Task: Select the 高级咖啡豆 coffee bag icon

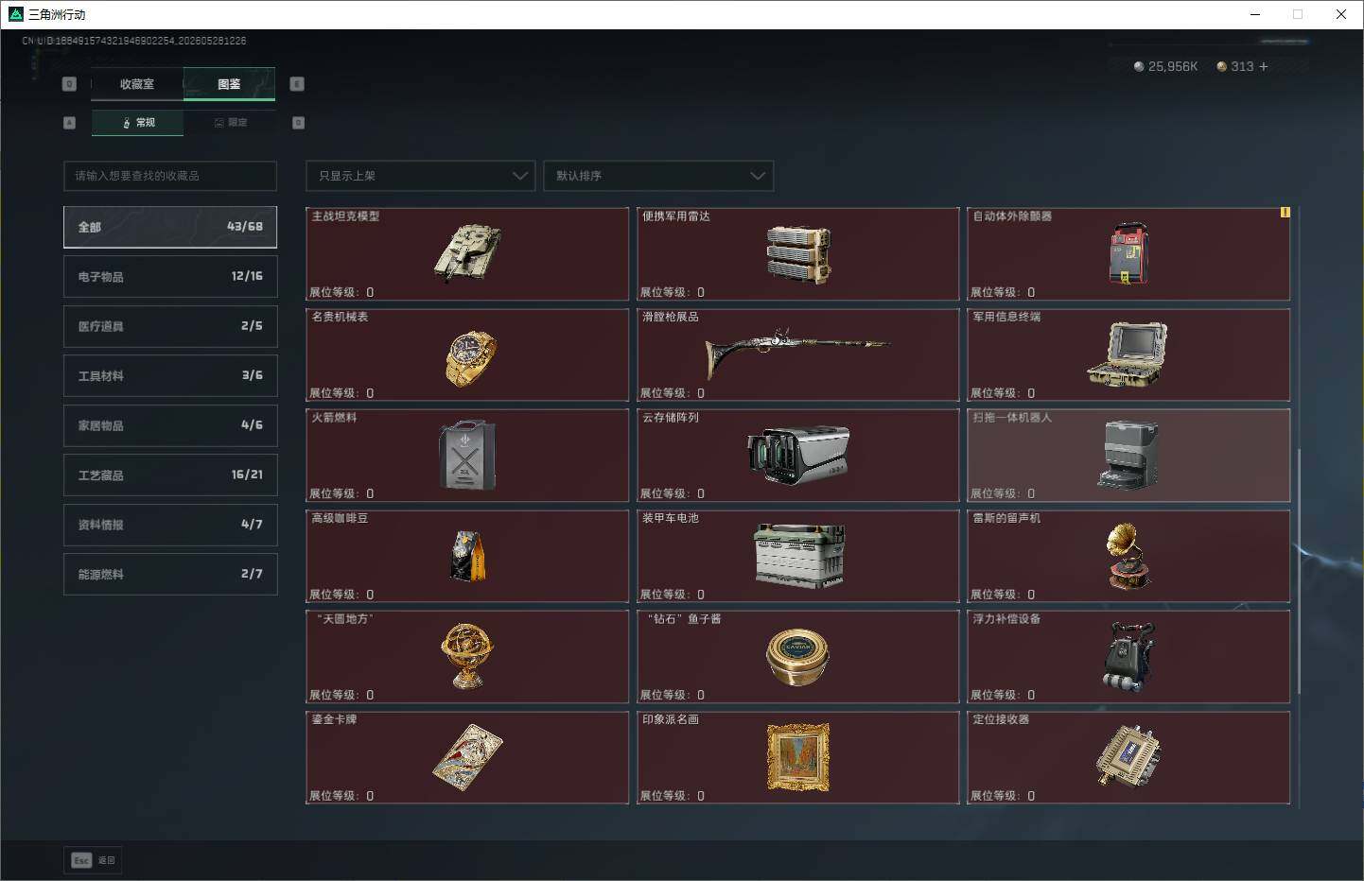Action: pyautogui.click(x=468, y=555)
